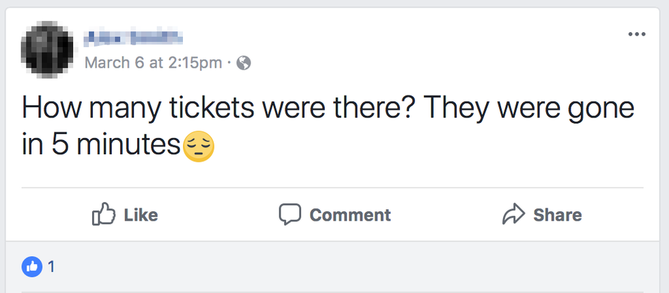Click the globe public privacy icon
Screen dimensions: 669x293
click(244, 63)
